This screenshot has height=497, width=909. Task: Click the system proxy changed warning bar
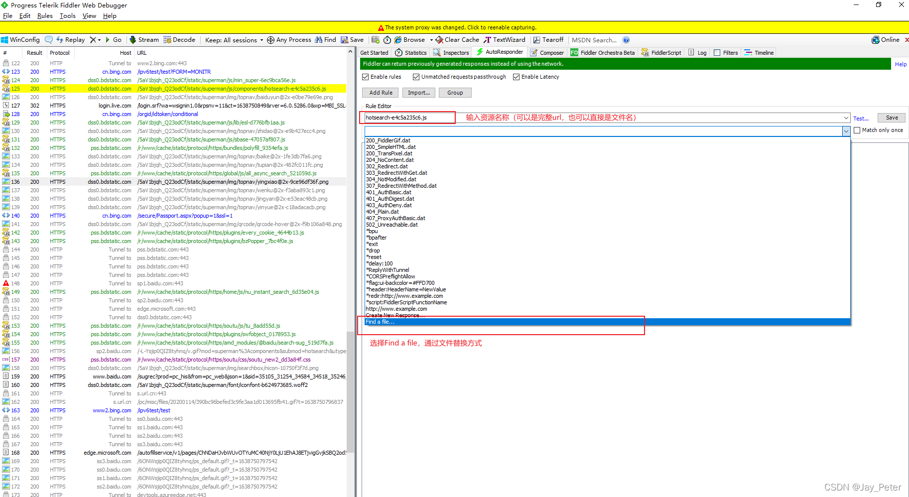pyautogui.click(x=454, y=27)
